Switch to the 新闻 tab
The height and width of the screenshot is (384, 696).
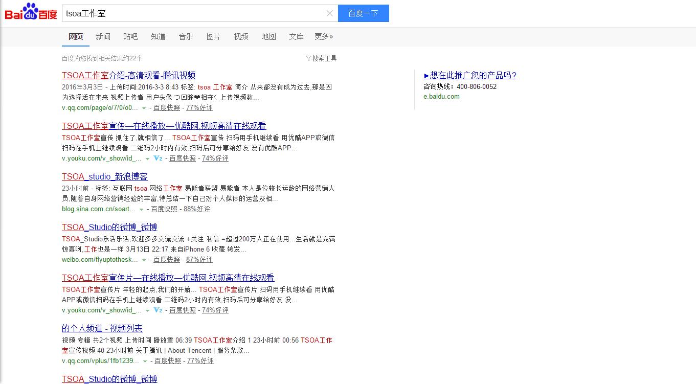pyautogui.click(x=103, y=36)
